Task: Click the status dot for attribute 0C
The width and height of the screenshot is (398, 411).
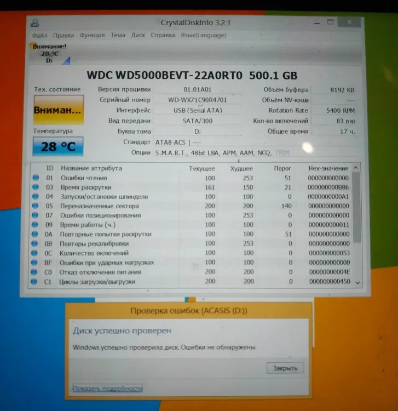Action: (34, 253)
